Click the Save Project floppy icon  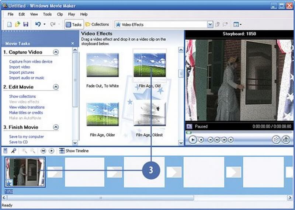pyautogui.click(x=26, y=24)
